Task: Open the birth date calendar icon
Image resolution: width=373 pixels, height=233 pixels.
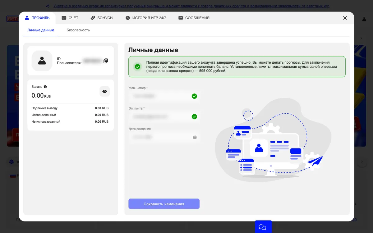Action: coord(195,137)
